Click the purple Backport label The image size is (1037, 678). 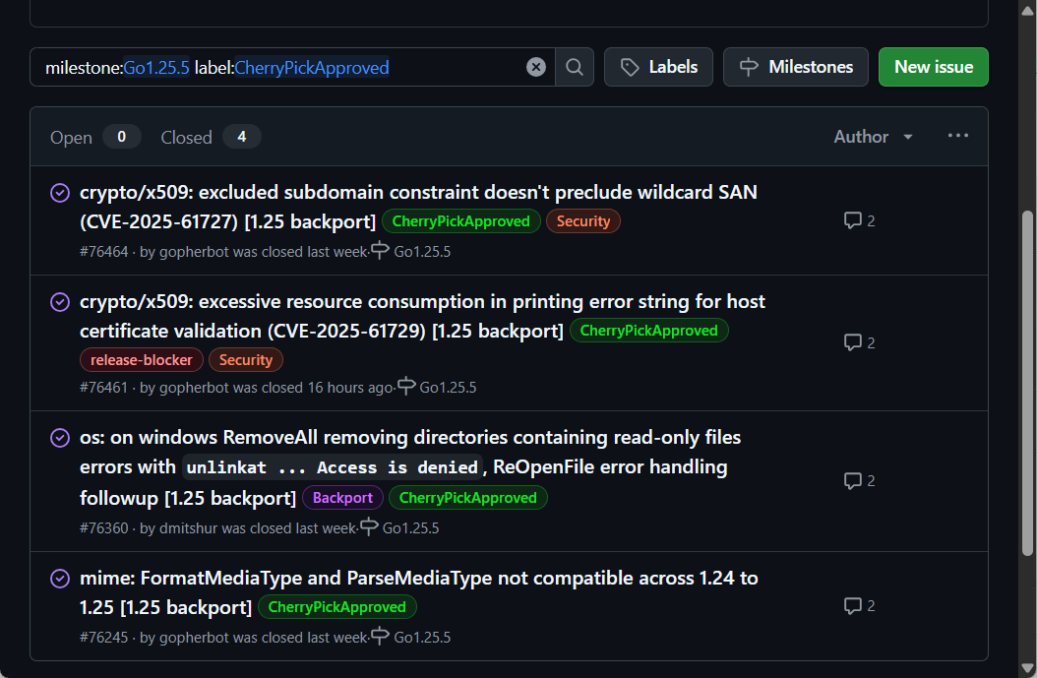[342, 498]
